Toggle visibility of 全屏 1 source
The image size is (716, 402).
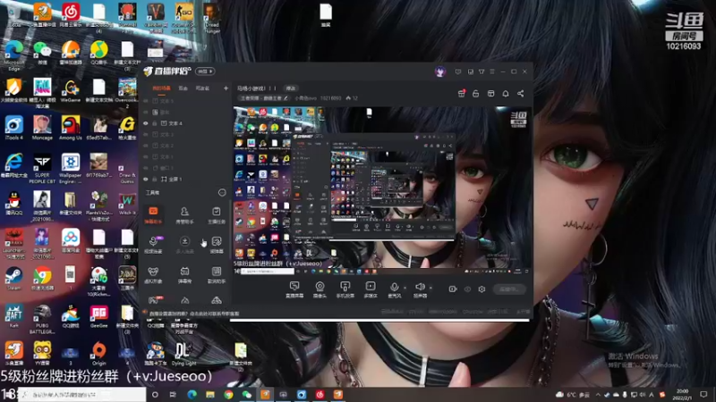(146, 180)
